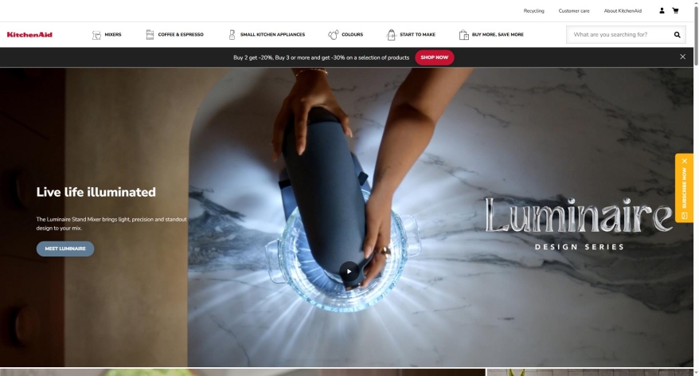
Task: Open the Mixers menu
Action: (x=113, y=34)
